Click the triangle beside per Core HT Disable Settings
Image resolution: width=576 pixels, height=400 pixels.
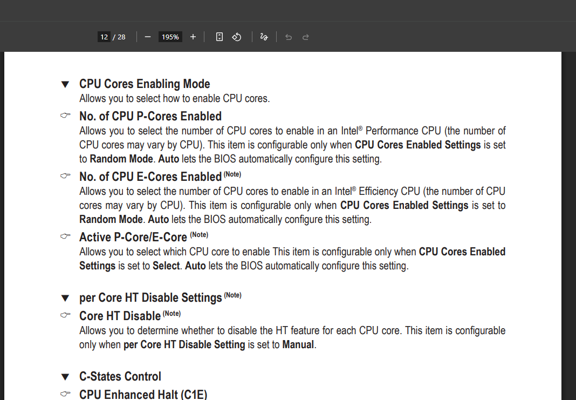click(65, 298)
